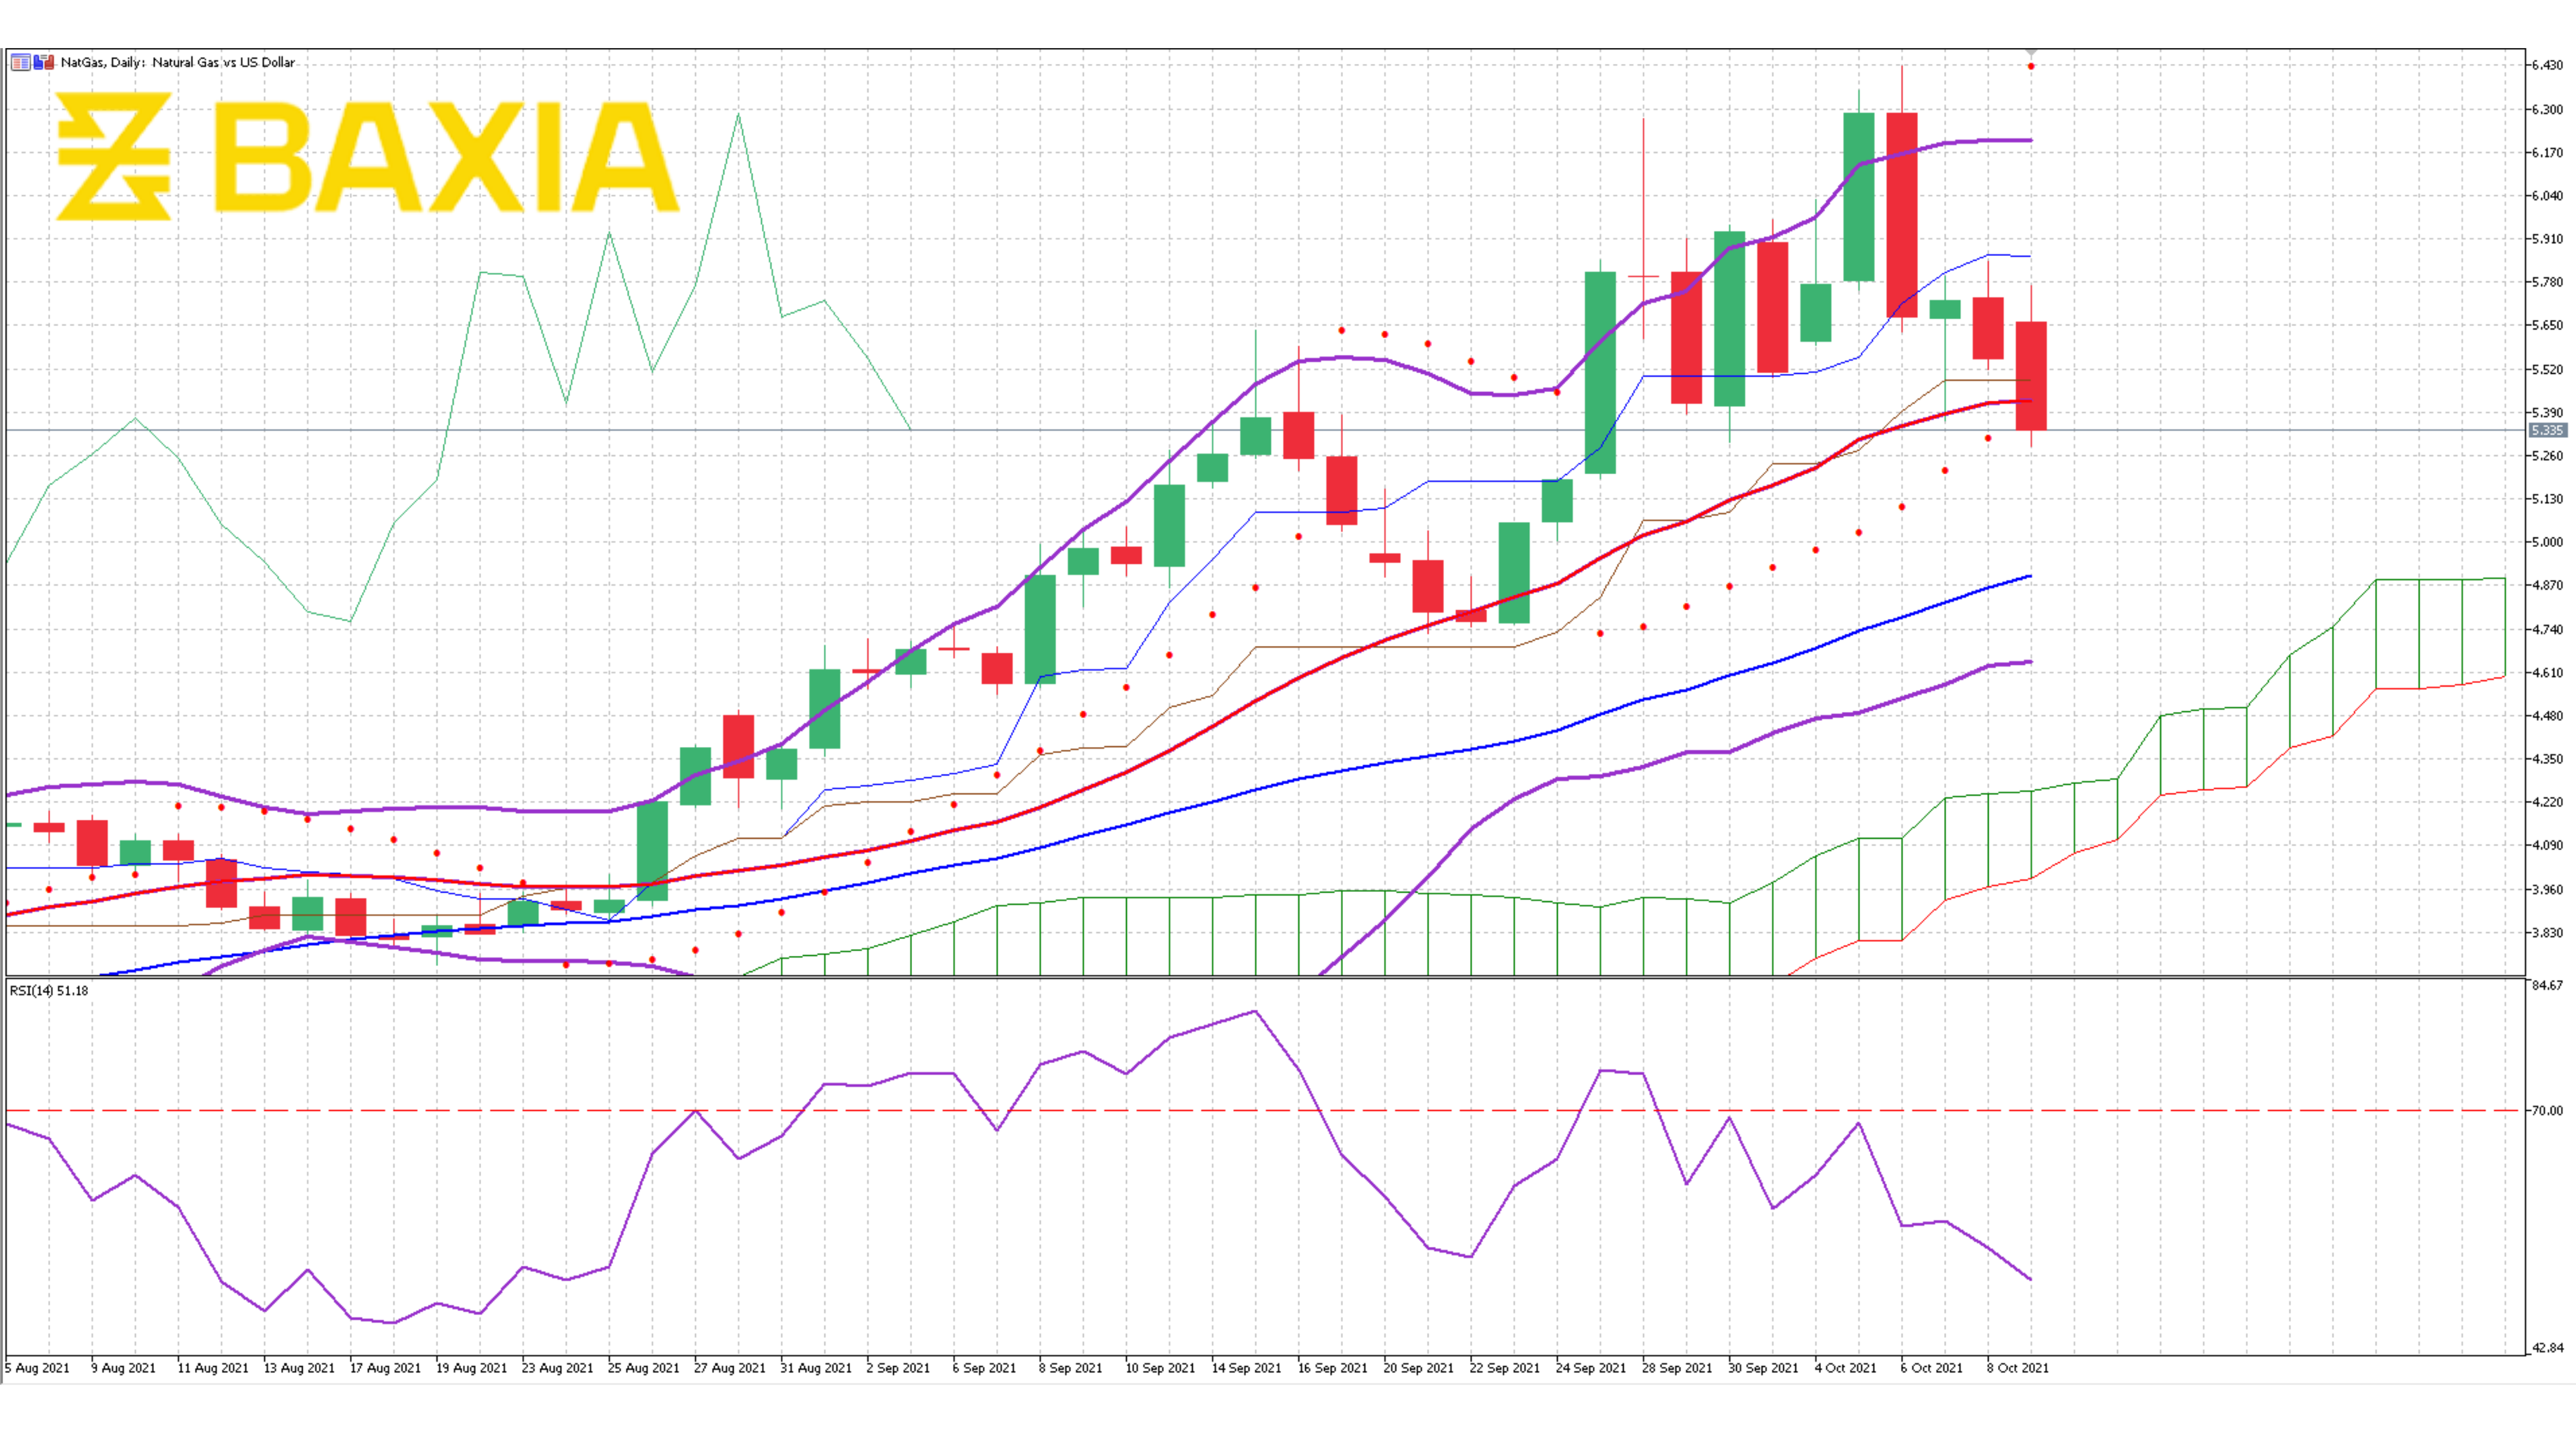Click the RSI 70.00 level label

2548,1110
